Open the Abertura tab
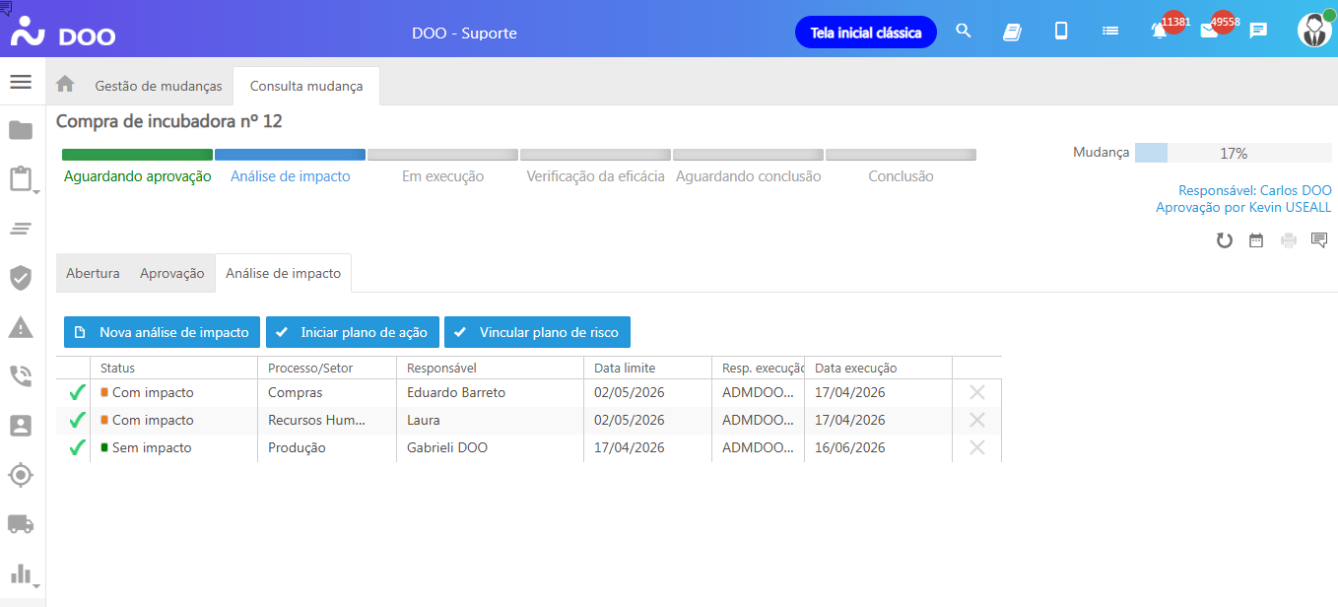The width and height of the screenshot is (1338, 607). 93,273
